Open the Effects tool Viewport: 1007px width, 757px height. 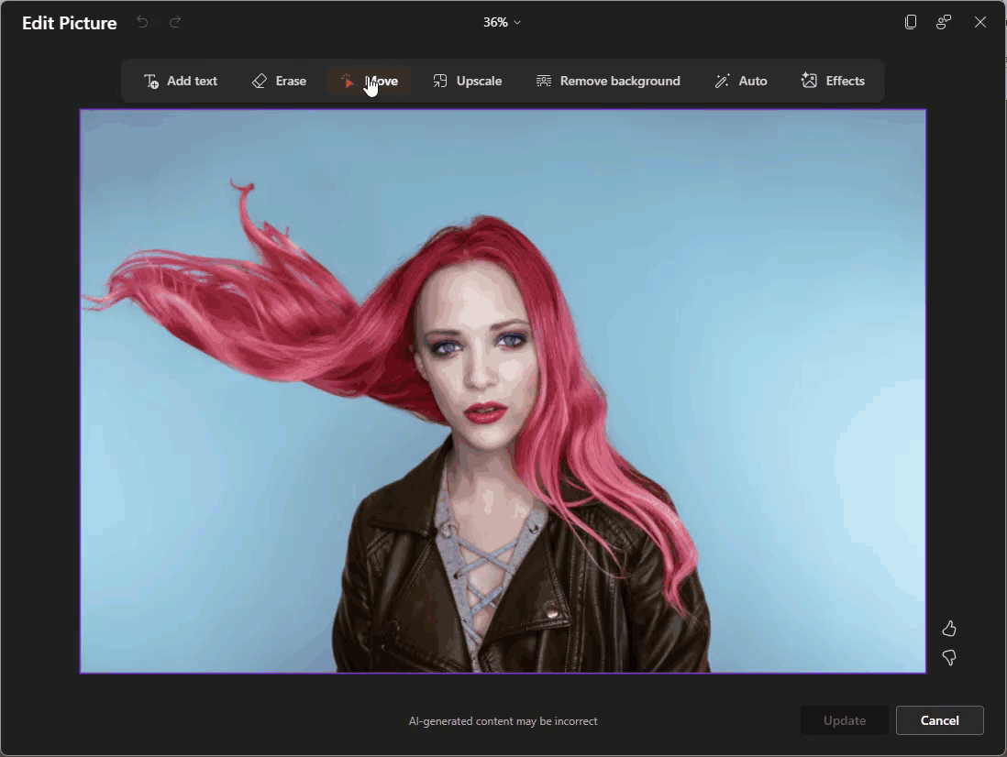[833, 81]
